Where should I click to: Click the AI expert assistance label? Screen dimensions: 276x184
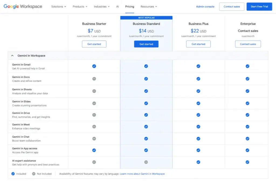[x=24, y=161]
